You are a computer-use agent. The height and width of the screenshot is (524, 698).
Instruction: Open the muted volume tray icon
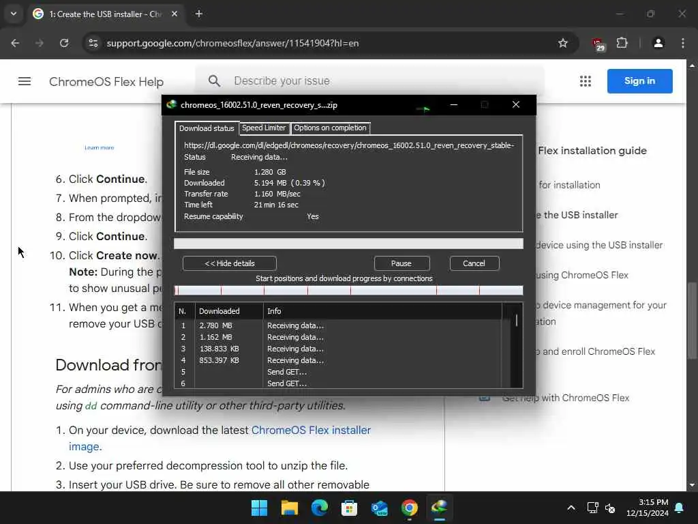pos(610,508)
